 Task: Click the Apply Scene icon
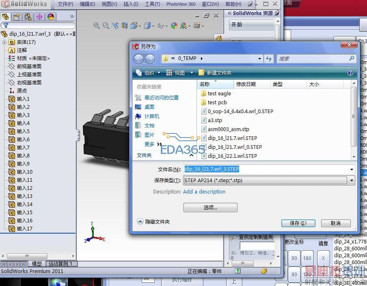[183, 26]
